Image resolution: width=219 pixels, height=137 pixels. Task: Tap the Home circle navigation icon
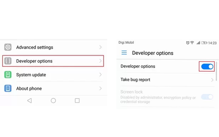click(53, 101)
